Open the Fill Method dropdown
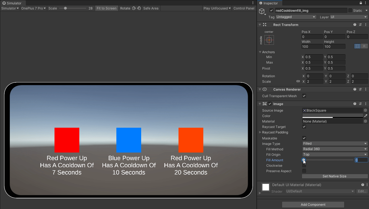369x209 pixels. pos(335,149)
